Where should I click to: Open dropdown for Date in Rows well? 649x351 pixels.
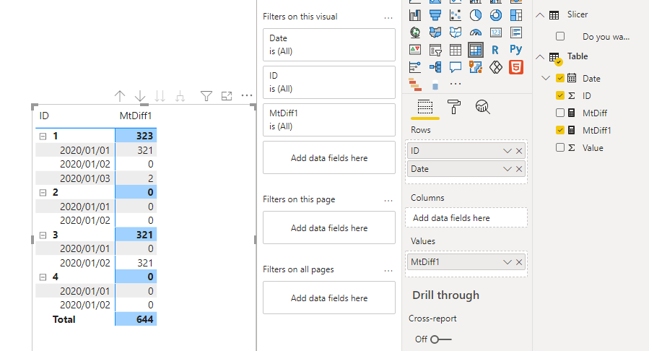507,169
